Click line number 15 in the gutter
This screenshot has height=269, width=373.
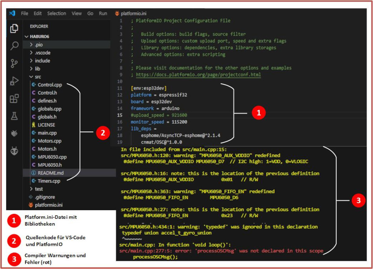click(120, 115)
